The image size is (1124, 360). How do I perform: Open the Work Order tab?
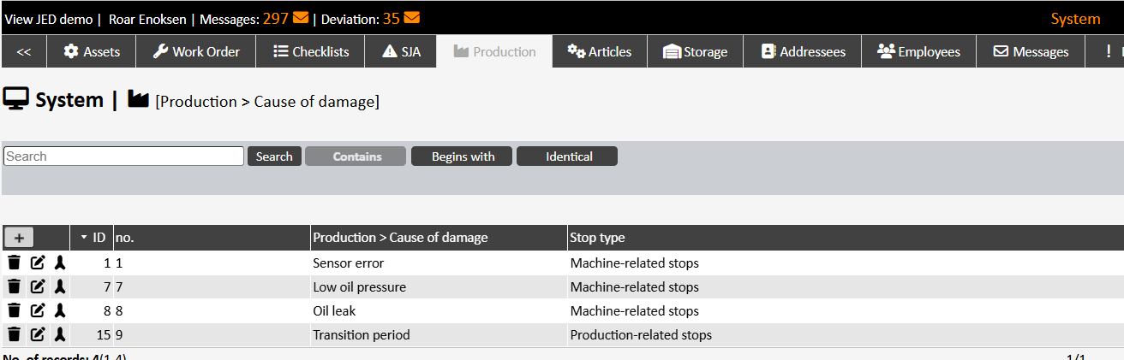point(196,51)
